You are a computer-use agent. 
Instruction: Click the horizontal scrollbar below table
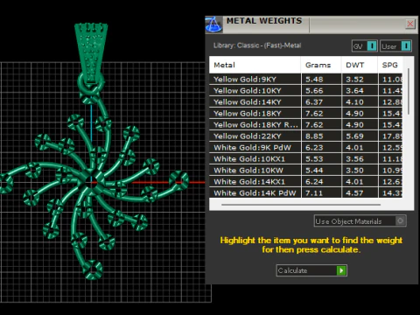pos(301,205)
